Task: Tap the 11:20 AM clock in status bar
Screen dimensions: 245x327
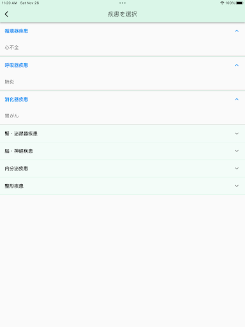Action: tap(10, 3)
